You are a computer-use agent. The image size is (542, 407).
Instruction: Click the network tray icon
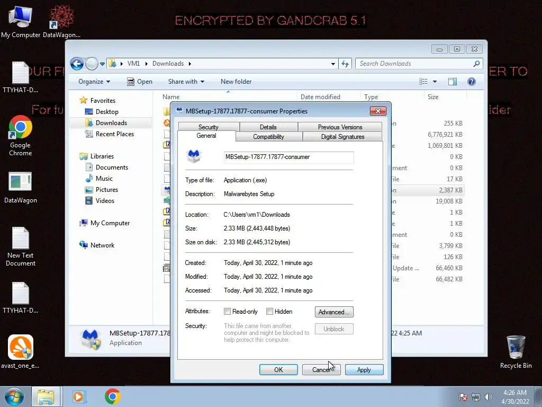(x=476, y=397)
